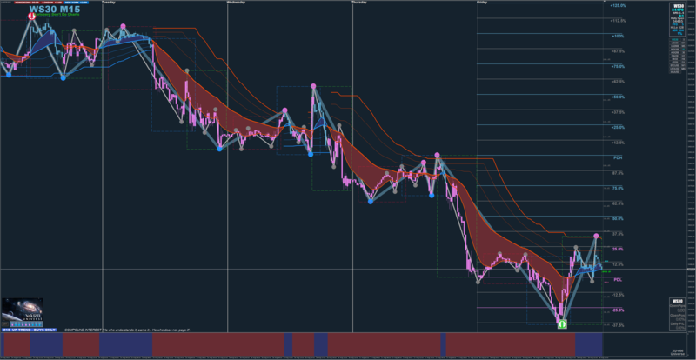
Task: Open the WS30 price info panel at the upper right
Action: pos(678,19)
